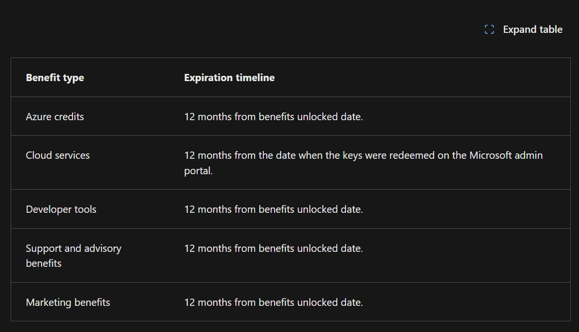
Task: Click the Expand table icon
Action: pyautogui.click(x=489, y=29)
